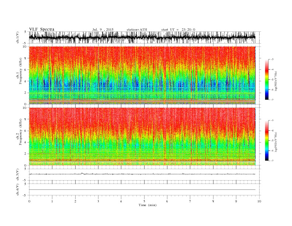Click the "station=ATH" header label

click(137, 30)
